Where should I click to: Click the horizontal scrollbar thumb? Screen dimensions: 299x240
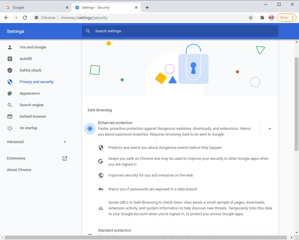[146, 237]
